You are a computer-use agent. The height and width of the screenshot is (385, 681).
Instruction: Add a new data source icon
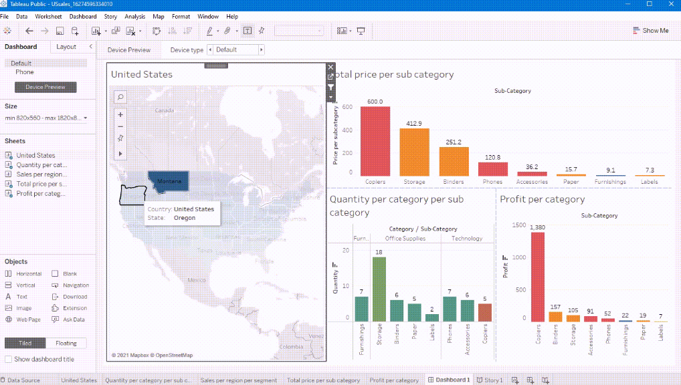pos(75,31)
